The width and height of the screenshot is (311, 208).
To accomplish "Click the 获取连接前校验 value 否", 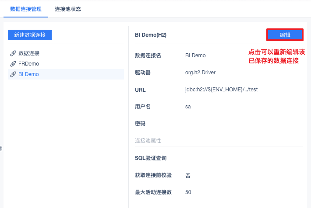I will [188, 175].
